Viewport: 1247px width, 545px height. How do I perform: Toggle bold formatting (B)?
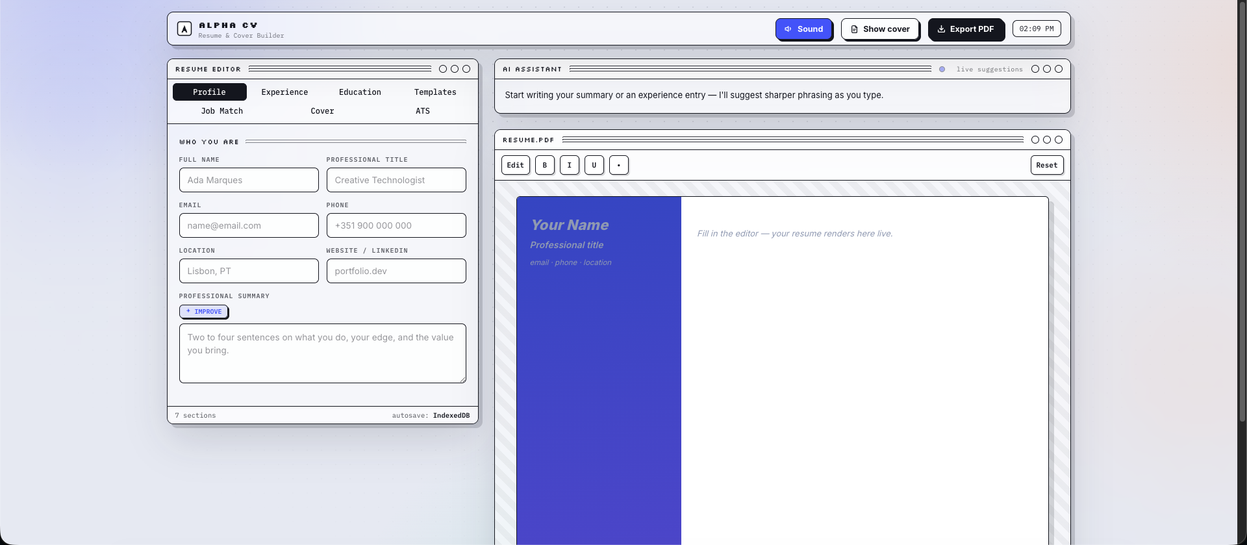tap(545, 165)
